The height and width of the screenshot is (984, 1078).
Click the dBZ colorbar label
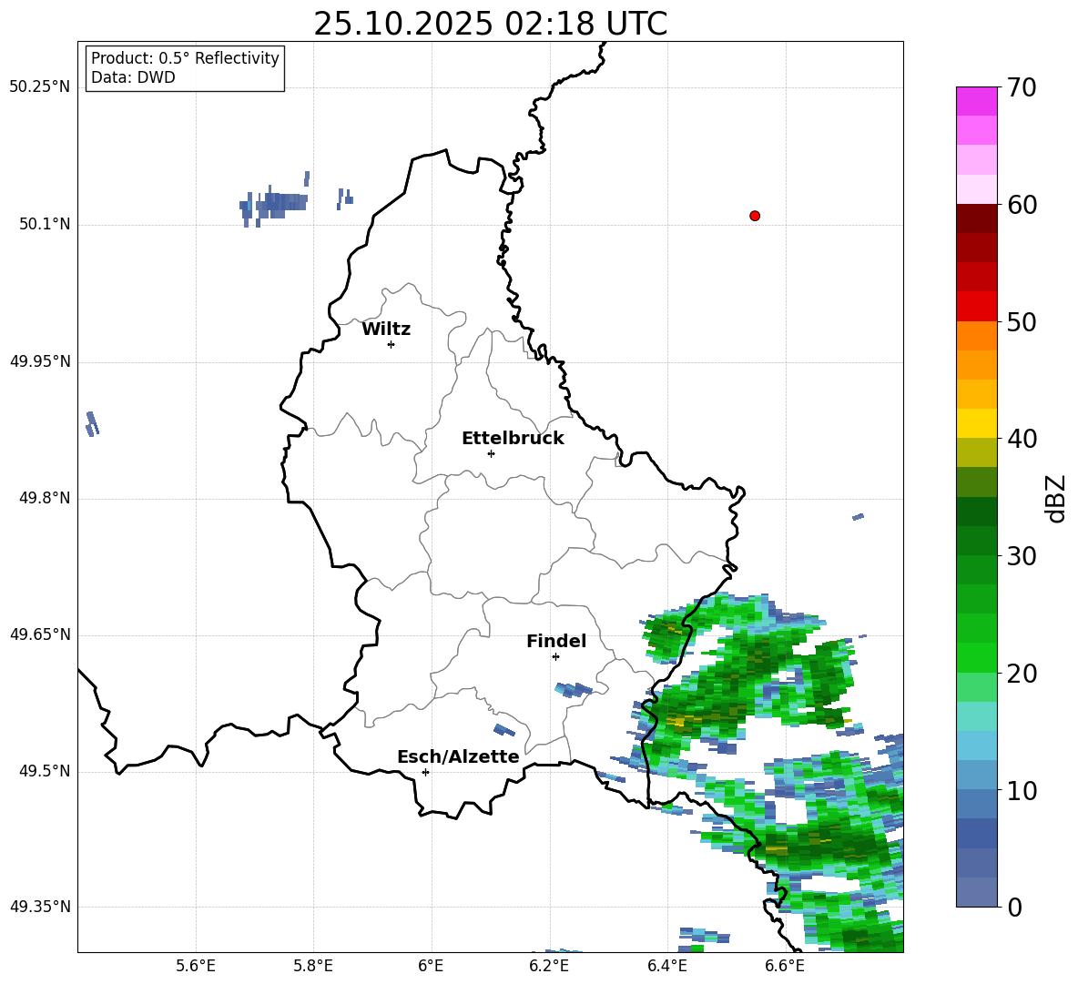point(1054,498)
